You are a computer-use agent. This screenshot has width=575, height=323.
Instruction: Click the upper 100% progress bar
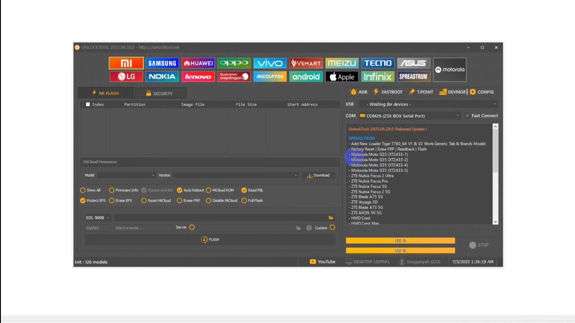[400, 241]
